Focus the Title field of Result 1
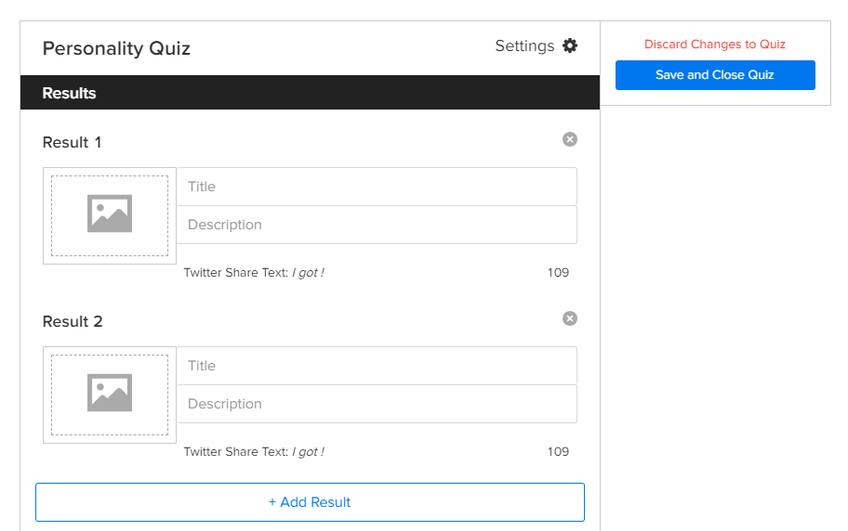Screen dimensions: 848x531 (377, 187)
